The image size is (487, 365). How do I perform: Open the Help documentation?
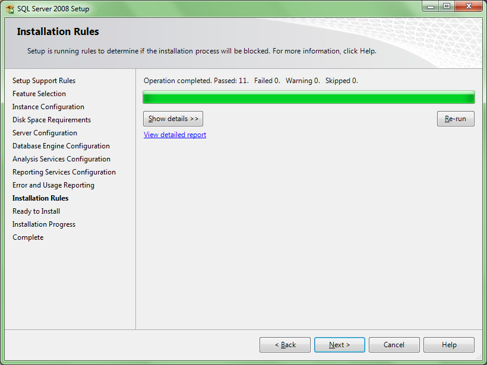coord(448,344)
